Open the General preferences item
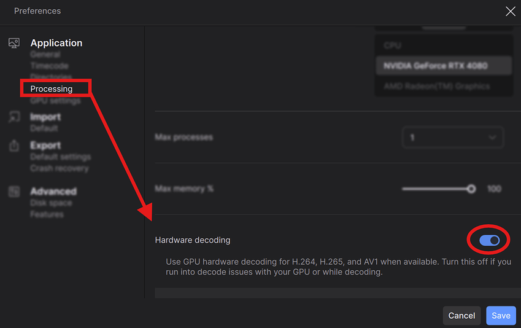This screenshot has width=521, height=328. tap(45, 54)
